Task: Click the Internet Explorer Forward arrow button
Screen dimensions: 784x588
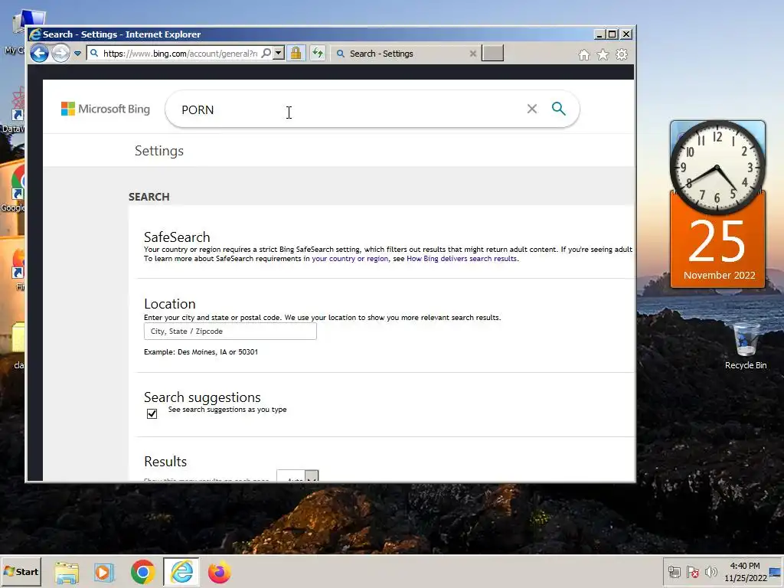Action: pos(61,54)
